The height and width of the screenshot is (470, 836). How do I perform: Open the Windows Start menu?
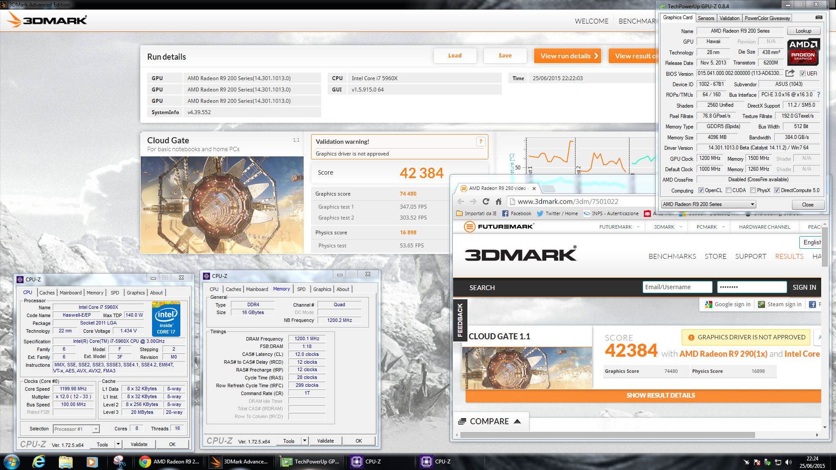tap(11, 462)
